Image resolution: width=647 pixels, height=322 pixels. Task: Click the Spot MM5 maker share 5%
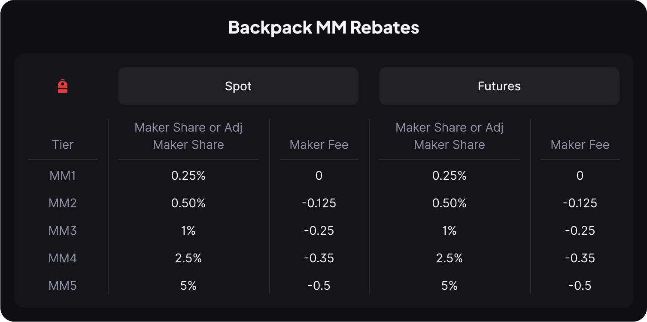coord(188,285)
